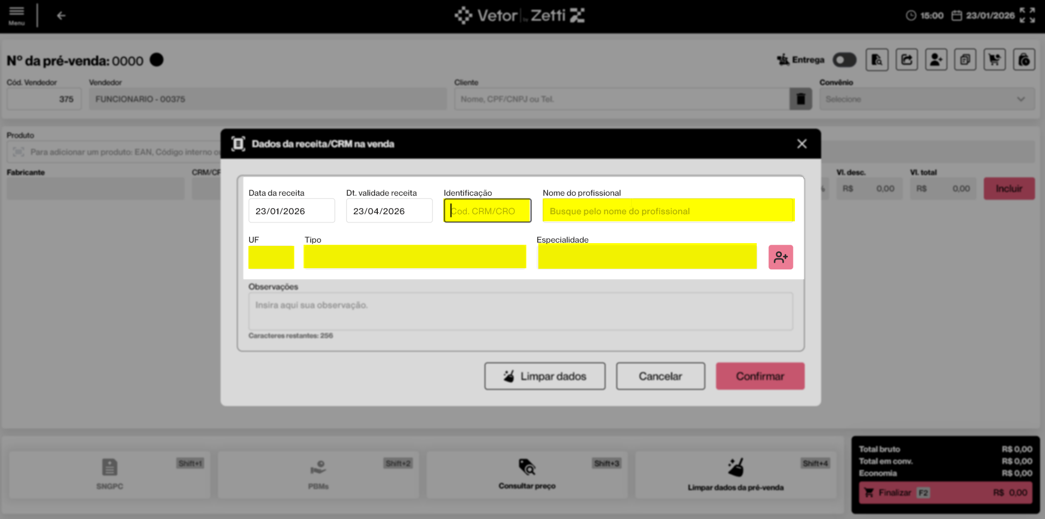Open the UF dropdown field

click(x=271, y=257)
